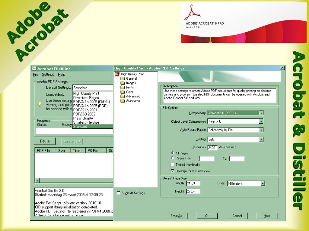
Task: Click Cancel in PDF Settings dialog
Action: (x=237, y=216)
